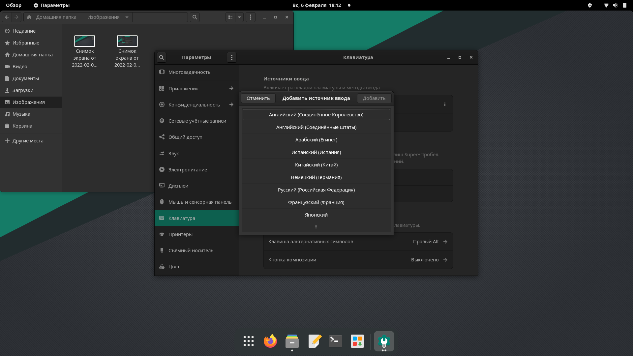Open Принтеры settings panel
The height and width of the screenshot is (356, 633).
tap(196, 234)
